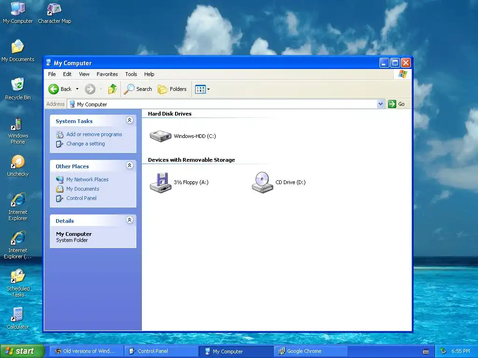Image resolution: width=478 pixels, height=358 pixels.
Task: Go to My Network Places link
Action: (87, 179)
